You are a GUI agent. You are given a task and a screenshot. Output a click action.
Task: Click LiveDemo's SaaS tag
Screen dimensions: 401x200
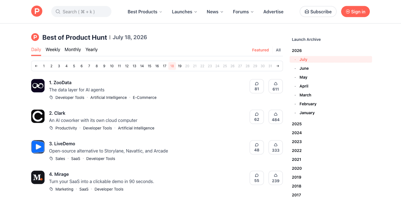(75, 159)
